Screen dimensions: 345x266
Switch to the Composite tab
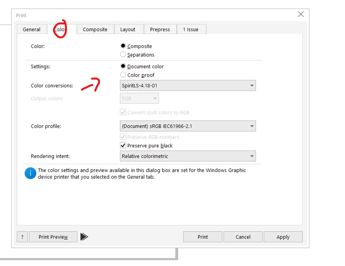pyautogui.click(x=95, y=29)
